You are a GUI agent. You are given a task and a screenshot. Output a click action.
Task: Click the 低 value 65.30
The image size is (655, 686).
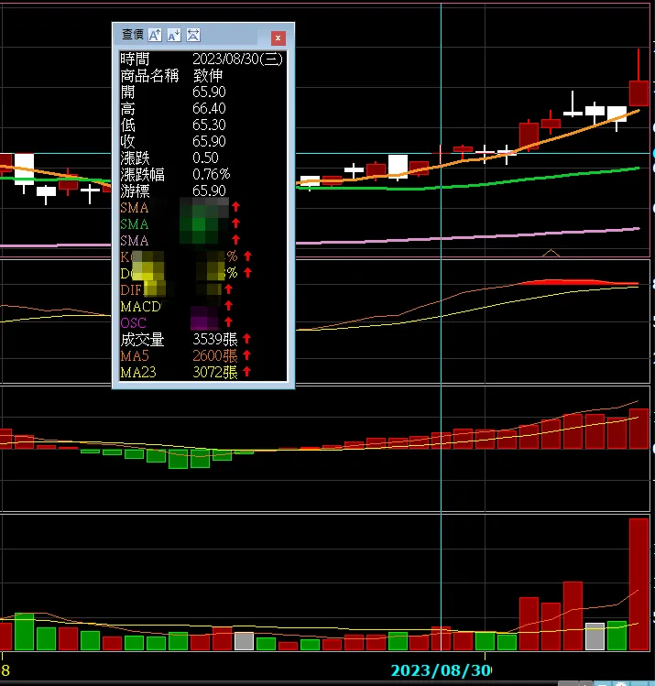209,125
